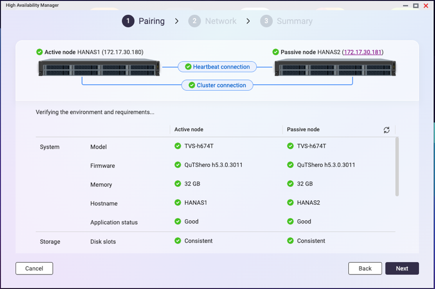Click green check icon beside Passive node HANAS2
435x289 pixels.
point(275,52)
